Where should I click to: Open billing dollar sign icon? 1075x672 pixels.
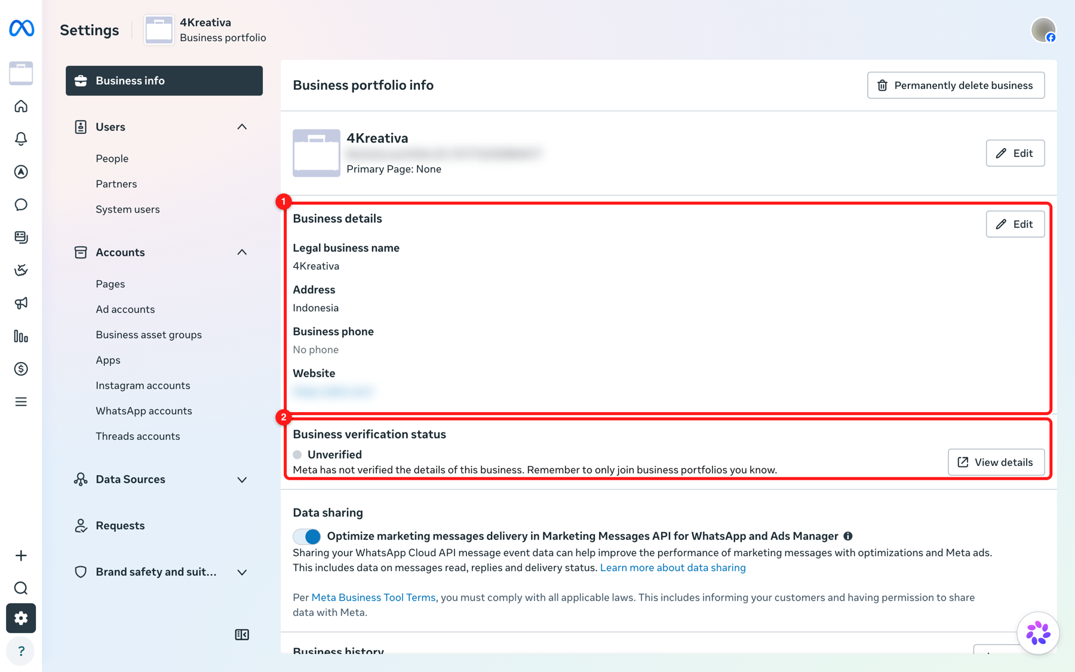click(21, 369)
